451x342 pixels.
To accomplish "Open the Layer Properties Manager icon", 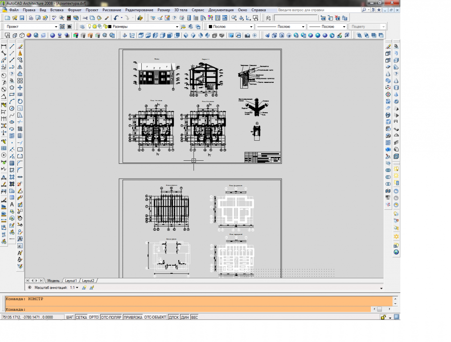I will 82,26.
